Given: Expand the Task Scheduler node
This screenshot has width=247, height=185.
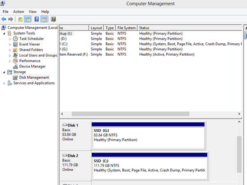Looking at the screenshot, I should 10,39.
